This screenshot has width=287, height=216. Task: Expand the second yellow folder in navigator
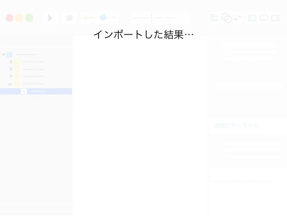(11, 69)
